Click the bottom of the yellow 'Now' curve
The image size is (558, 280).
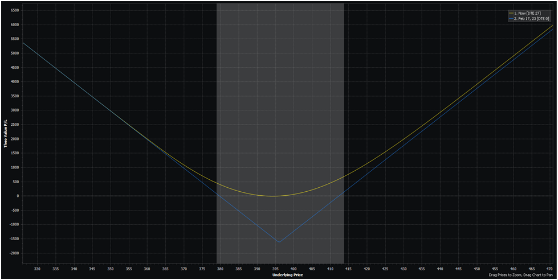pos(274,196)
